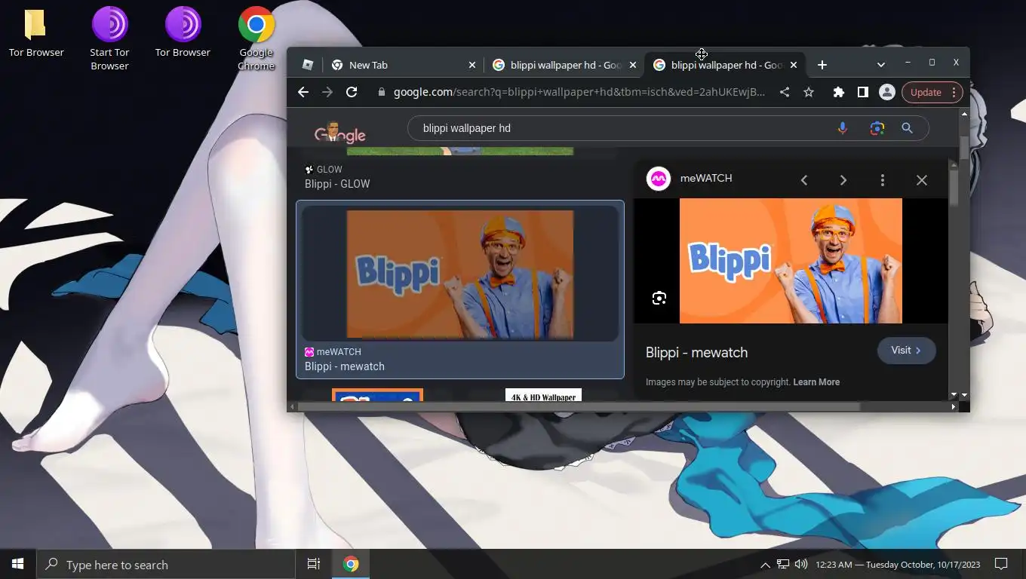1026x579 pixels.
Task: Click the network icon in system tray
Action: 783,564
